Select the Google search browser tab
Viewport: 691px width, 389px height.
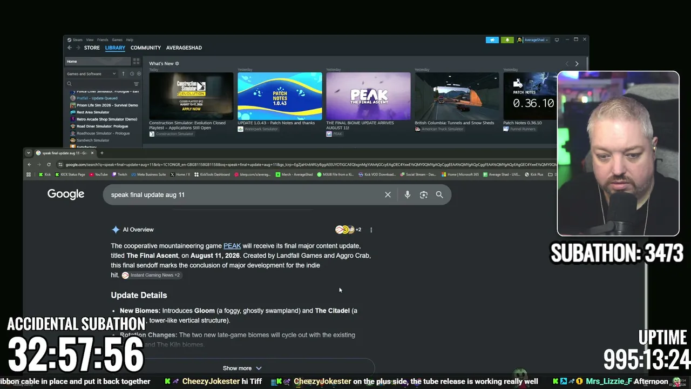(x=64, y=153)
